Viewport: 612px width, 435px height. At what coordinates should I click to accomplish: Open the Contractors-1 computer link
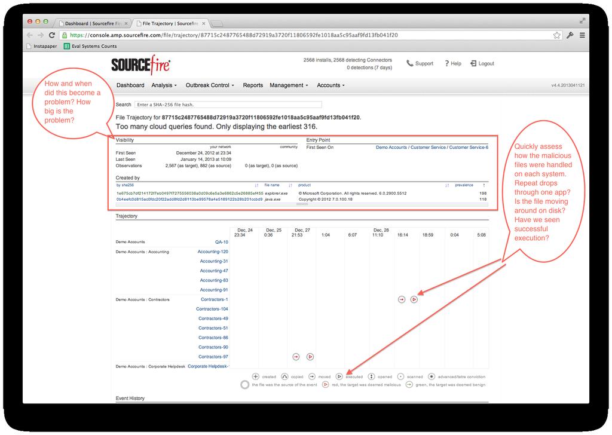click(215, 299)
